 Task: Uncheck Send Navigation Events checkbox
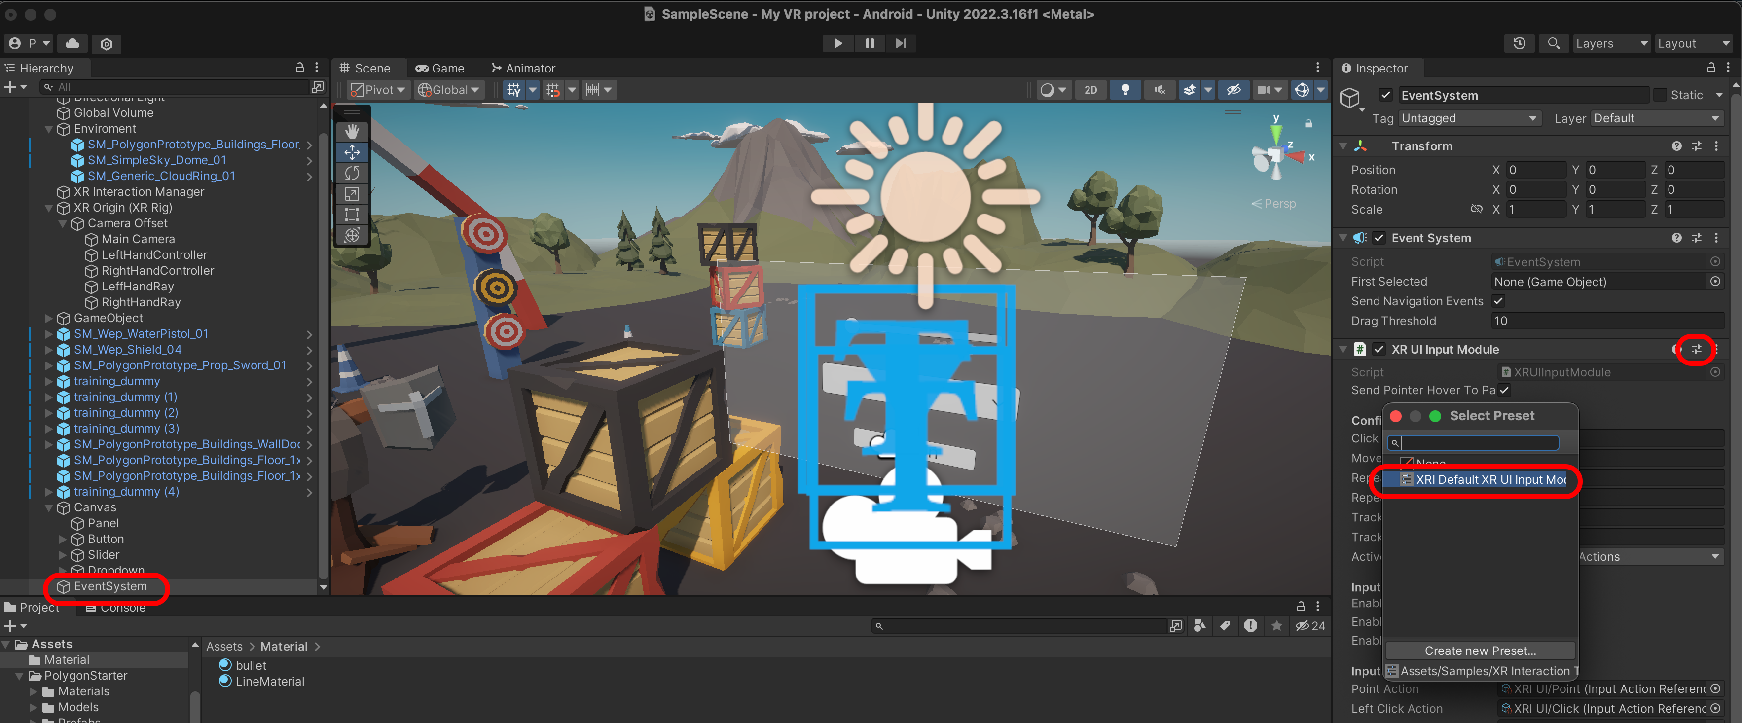click(x=1498, y=301)
